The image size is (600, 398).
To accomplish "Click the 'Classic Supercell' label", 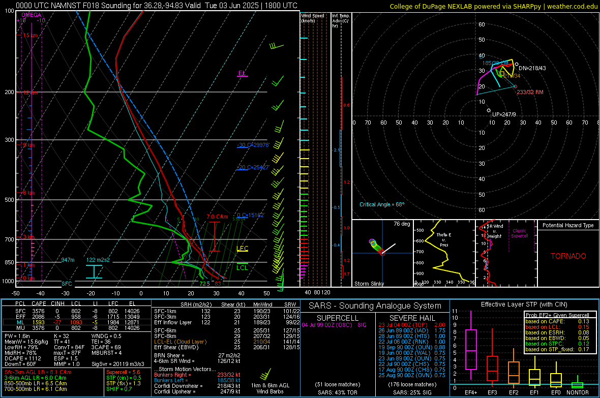I will (520, 233).
